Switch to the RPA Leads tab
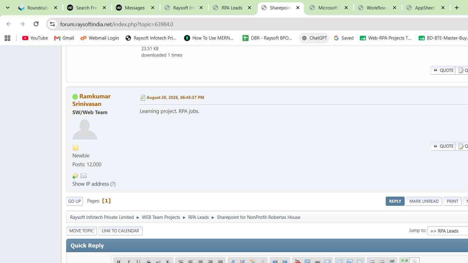The height and width of the screenshot is (263, 468). pos(232,8)
